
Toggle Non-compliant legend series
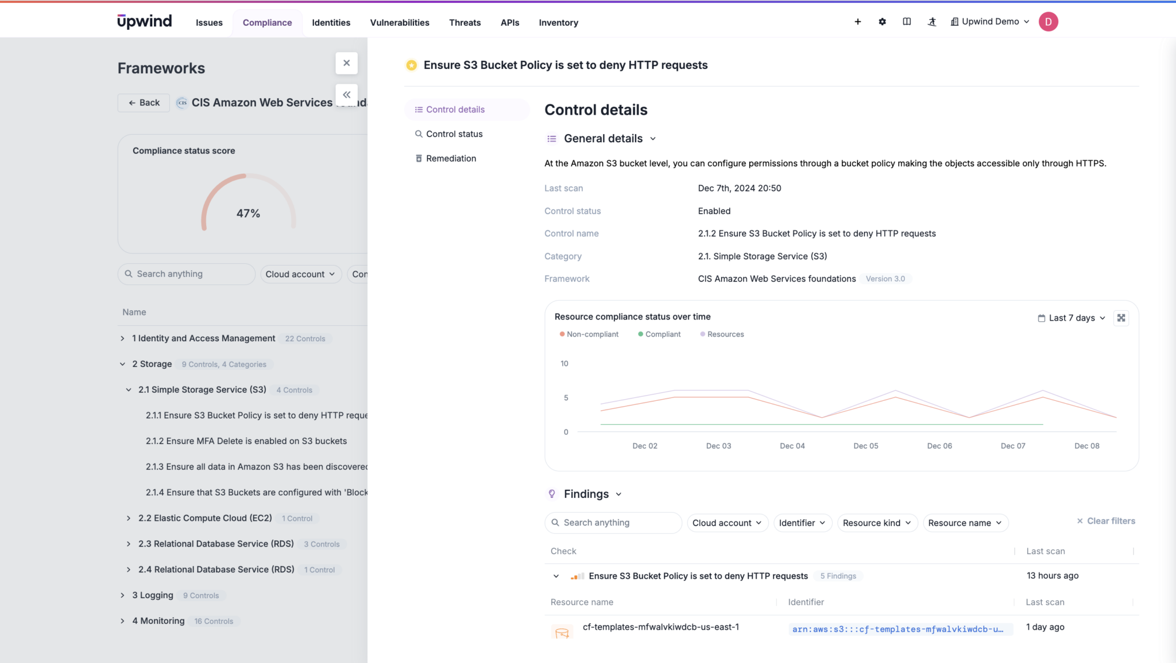click(589, 334)
